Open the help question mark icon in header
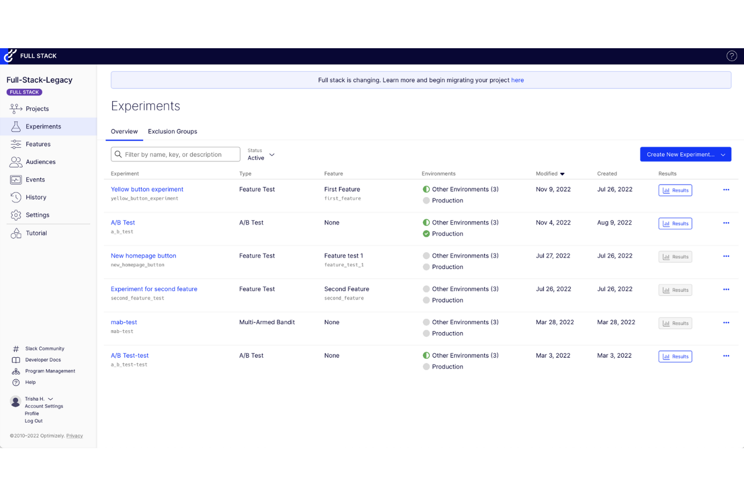Screen dimensions: 744x496 point(731,56)
